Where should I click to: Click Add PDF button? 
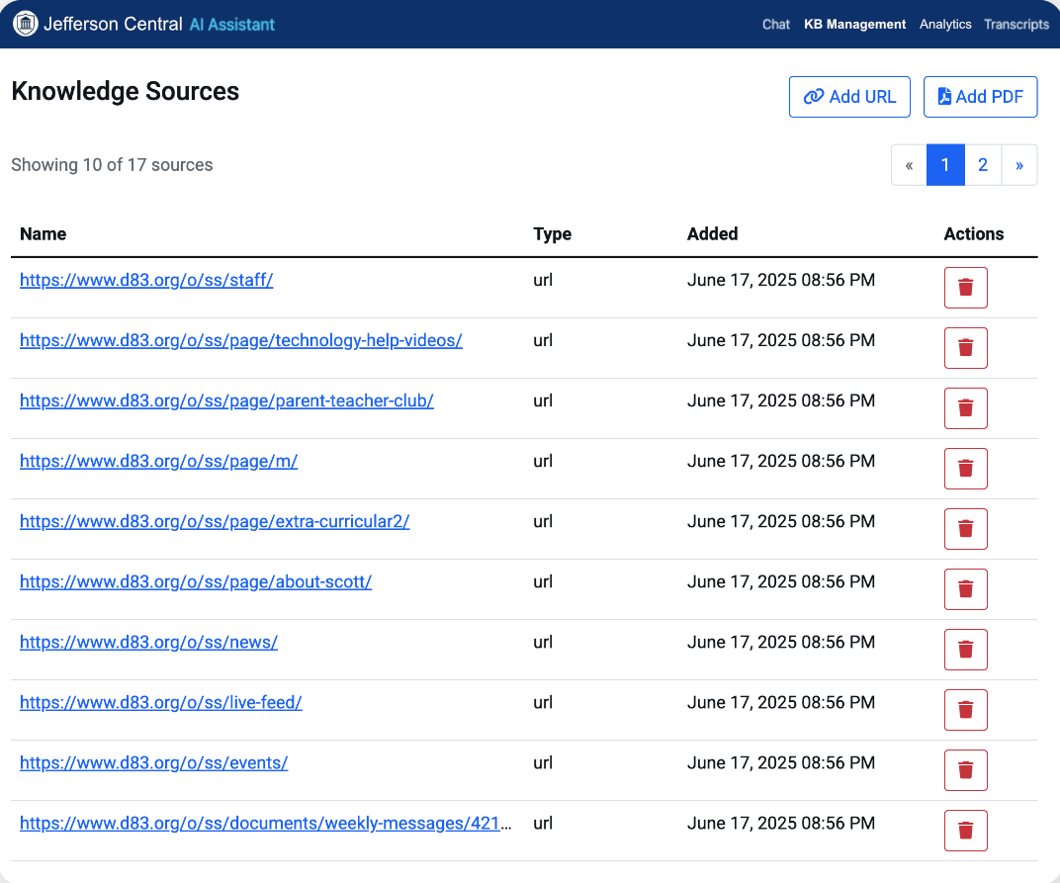click(x=980, y=97)
